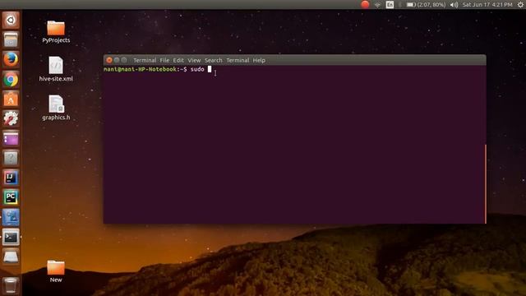
Task: Open the Help menu in Terminal
Action: point(259,60)
